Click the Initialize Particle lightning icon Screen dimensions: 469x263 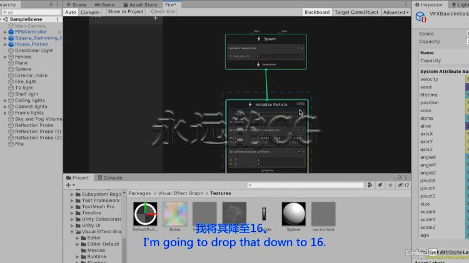(x=250, y=104)
